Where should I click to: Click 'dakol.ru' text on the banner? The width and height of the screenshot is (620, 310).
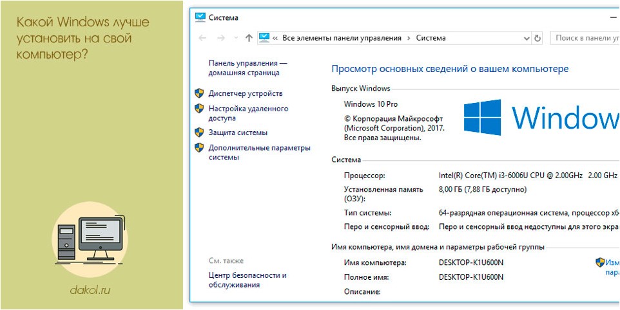(x=90, y=290)
